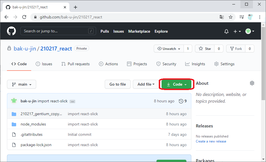Open the node_modules folder name

point(33,124)
